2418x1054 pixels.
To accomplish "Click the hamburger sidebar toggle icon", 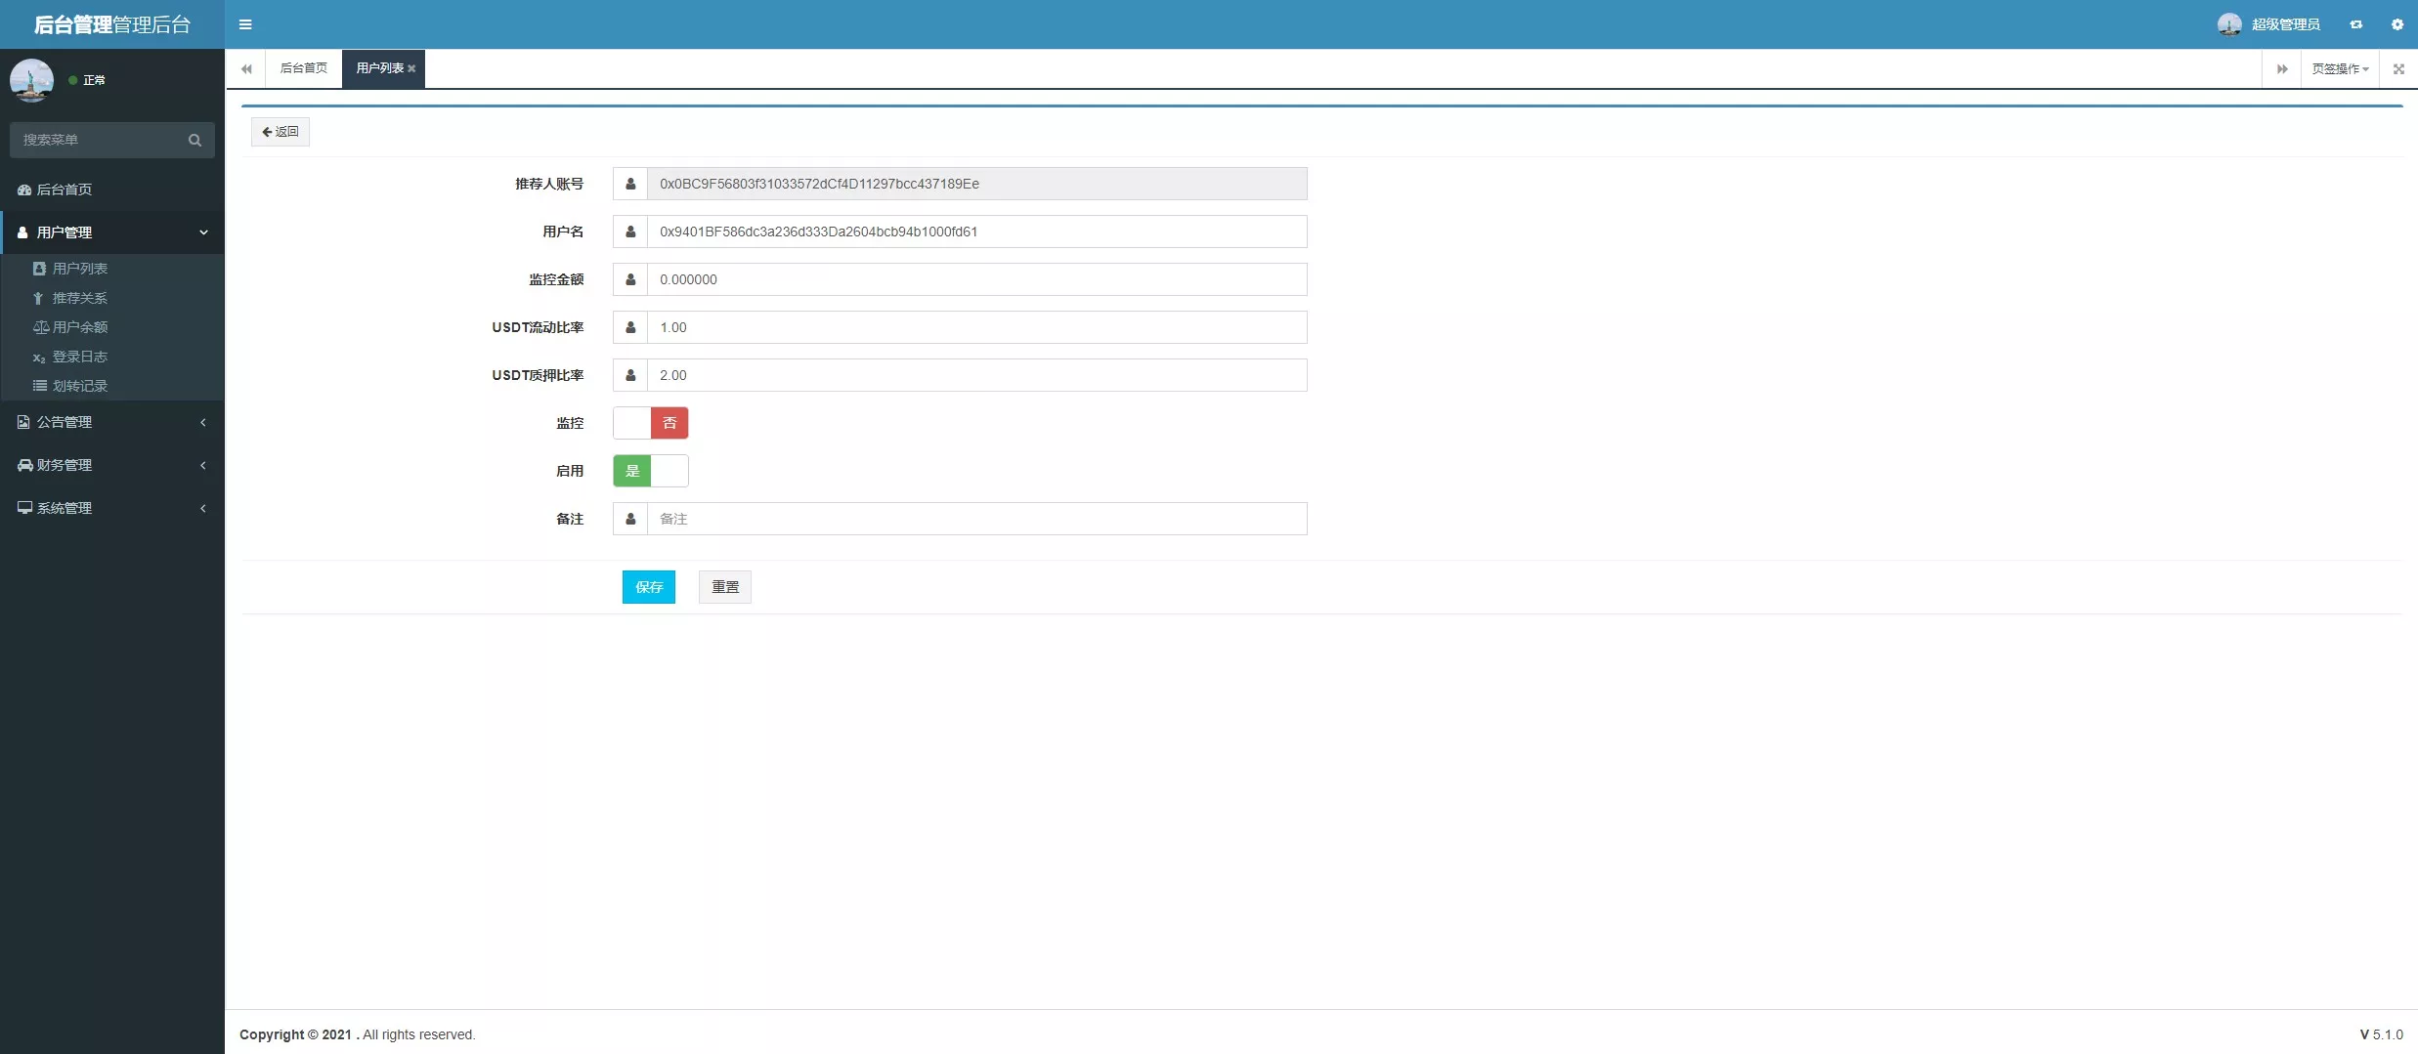I will tap(245, 24).
